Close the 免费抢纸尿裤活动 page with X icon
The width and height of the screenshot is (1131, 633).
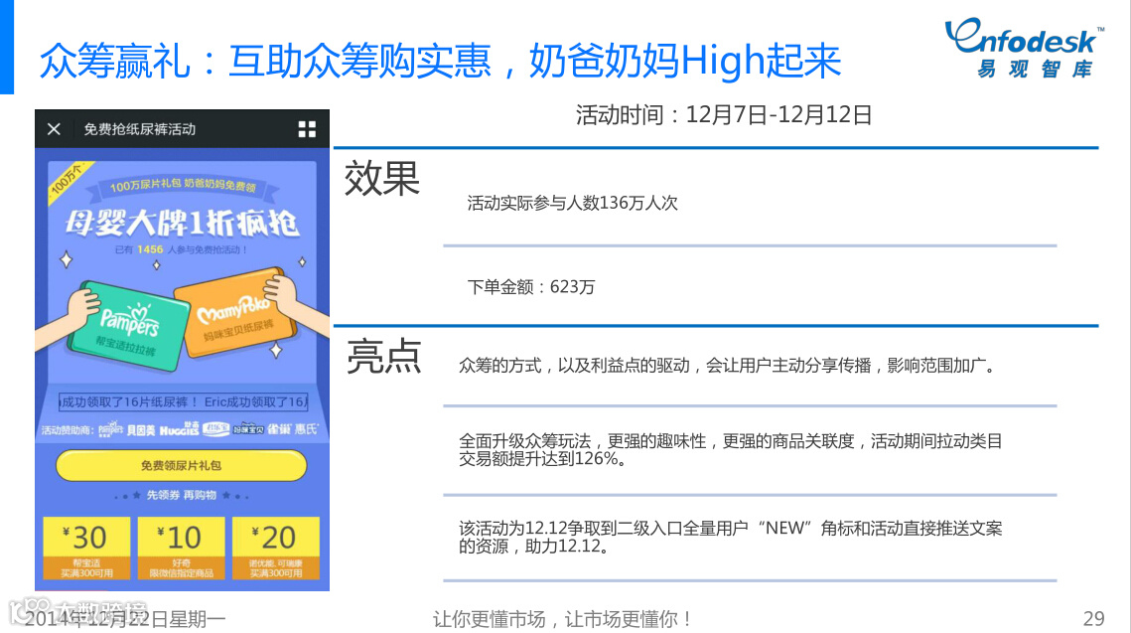coord(54,129)
